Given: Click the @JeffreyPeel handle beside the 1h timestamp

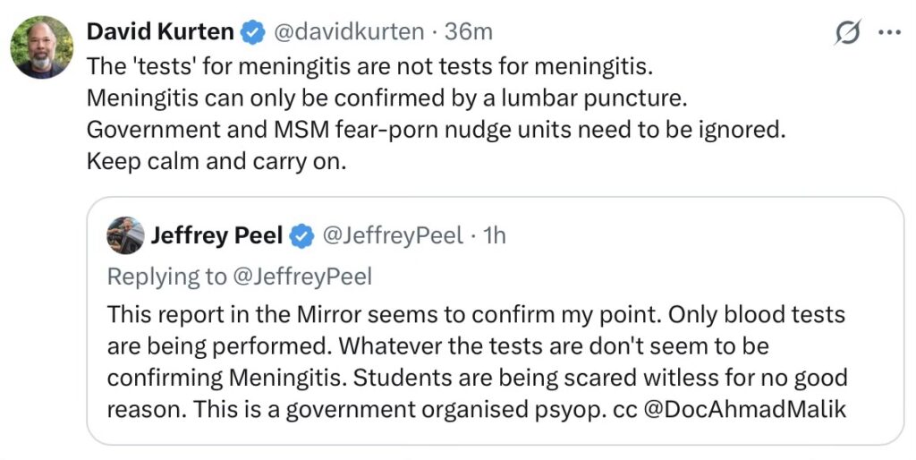Looking at the screenshot, I should (392, 236).
